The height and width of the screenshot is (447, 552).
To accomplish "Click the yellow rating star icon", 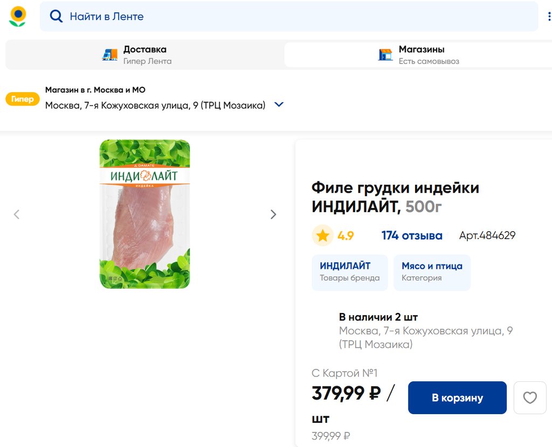I will point(322,235).
